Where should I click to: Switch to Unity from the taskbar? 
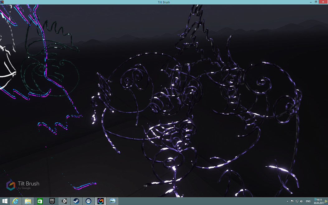pyautogui.click(x=64, y=201)
